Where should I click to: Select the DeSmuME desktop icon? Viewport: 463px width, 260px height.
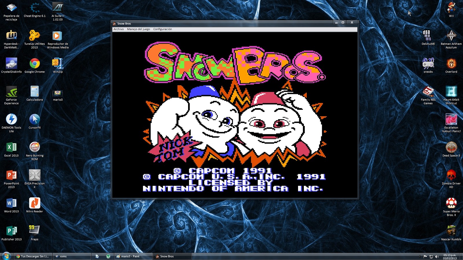pos(428,38)
